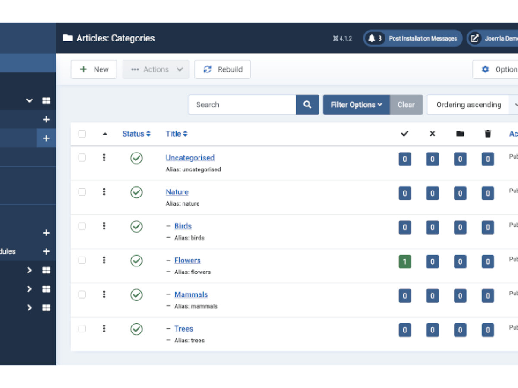Open the Actions dropdown
Image resolution: width=518 pixels, height=388 pixels.
156,69
